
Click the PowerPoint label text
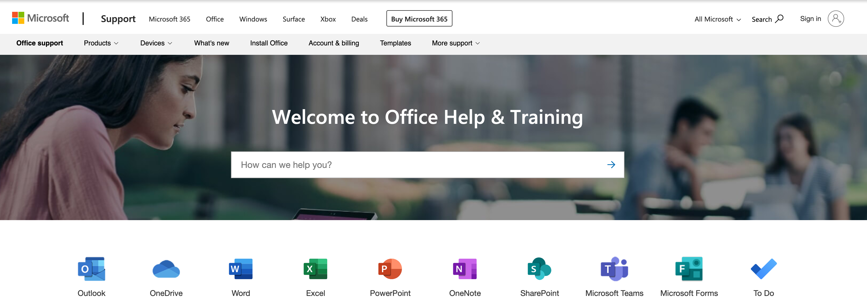tap(390, 293)
